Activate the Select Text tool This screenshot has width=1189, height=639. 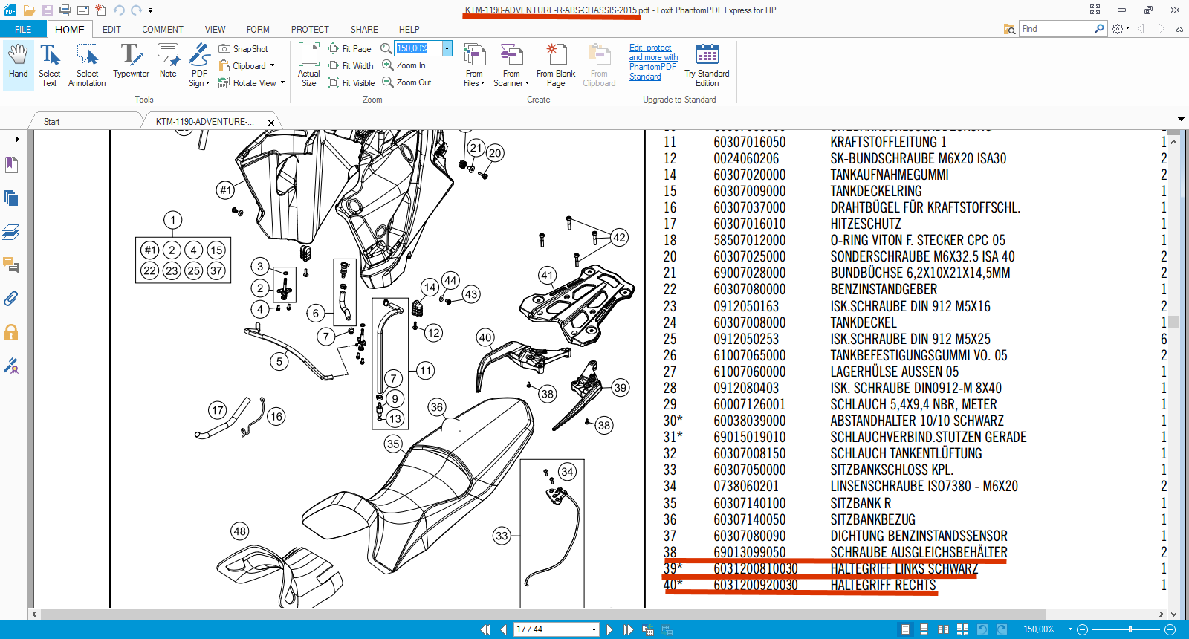click(x=49, y=65)
